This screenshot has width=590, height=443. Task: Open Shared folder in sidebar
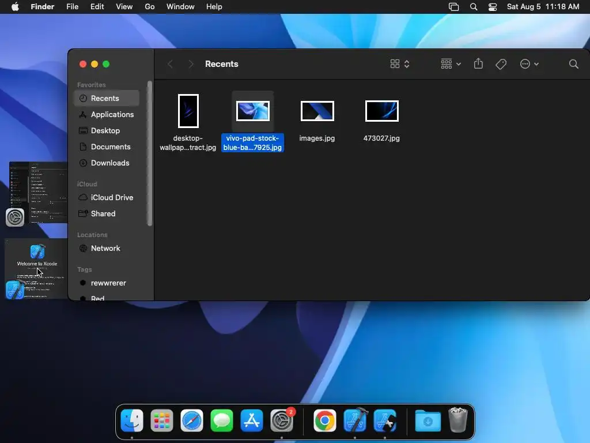(107, 213)
